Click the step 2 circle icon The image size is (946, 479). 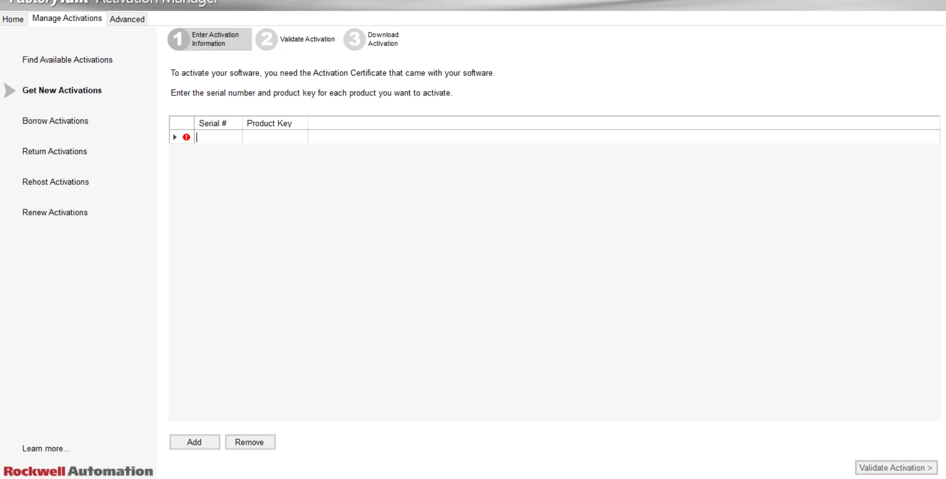[266, 39]
